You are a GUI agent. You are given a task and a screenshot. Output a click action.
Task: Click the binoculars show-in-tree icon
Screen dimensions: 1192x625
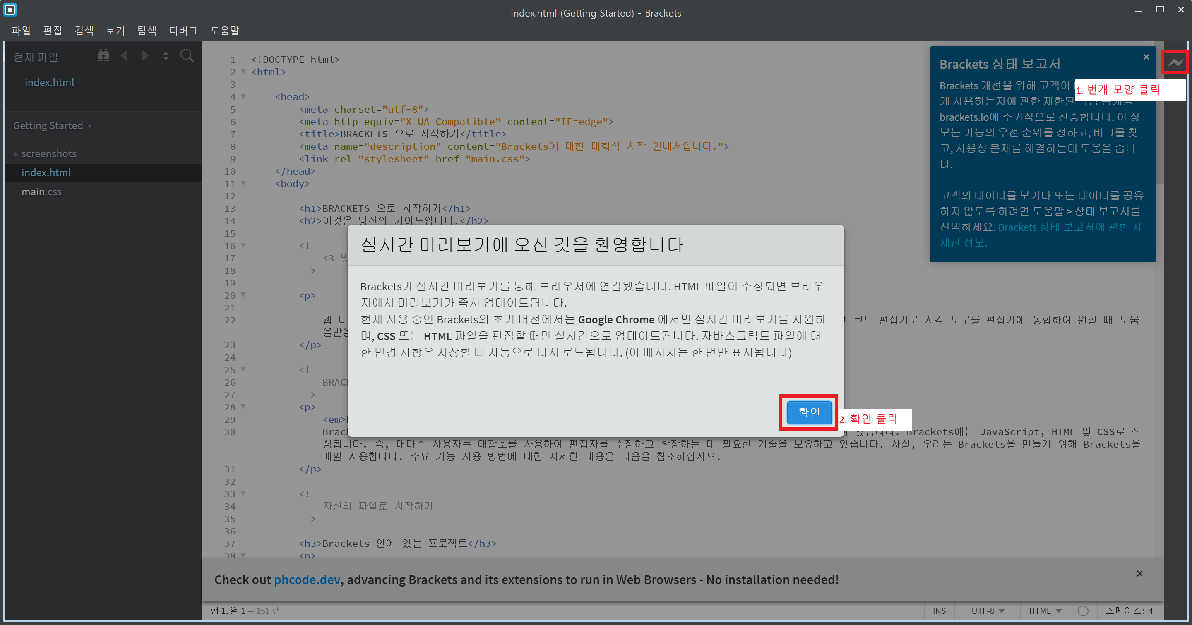click(103, 56)
